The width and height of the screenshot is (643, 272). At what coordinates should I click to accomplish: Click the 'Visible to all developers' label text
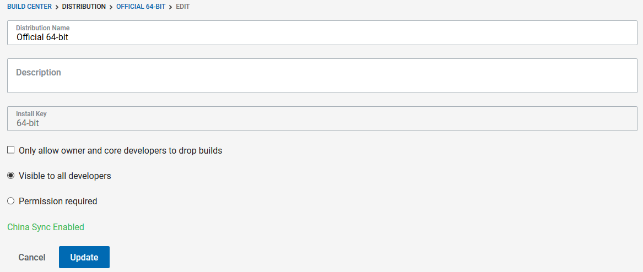pyautogui.click(x=65, y=176)
